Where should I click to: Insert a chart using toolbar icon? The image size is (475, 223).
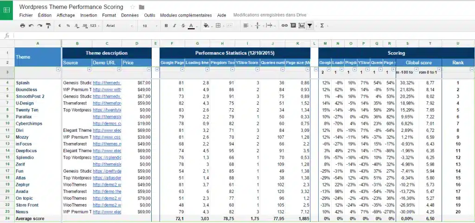(x=302, y=26)
